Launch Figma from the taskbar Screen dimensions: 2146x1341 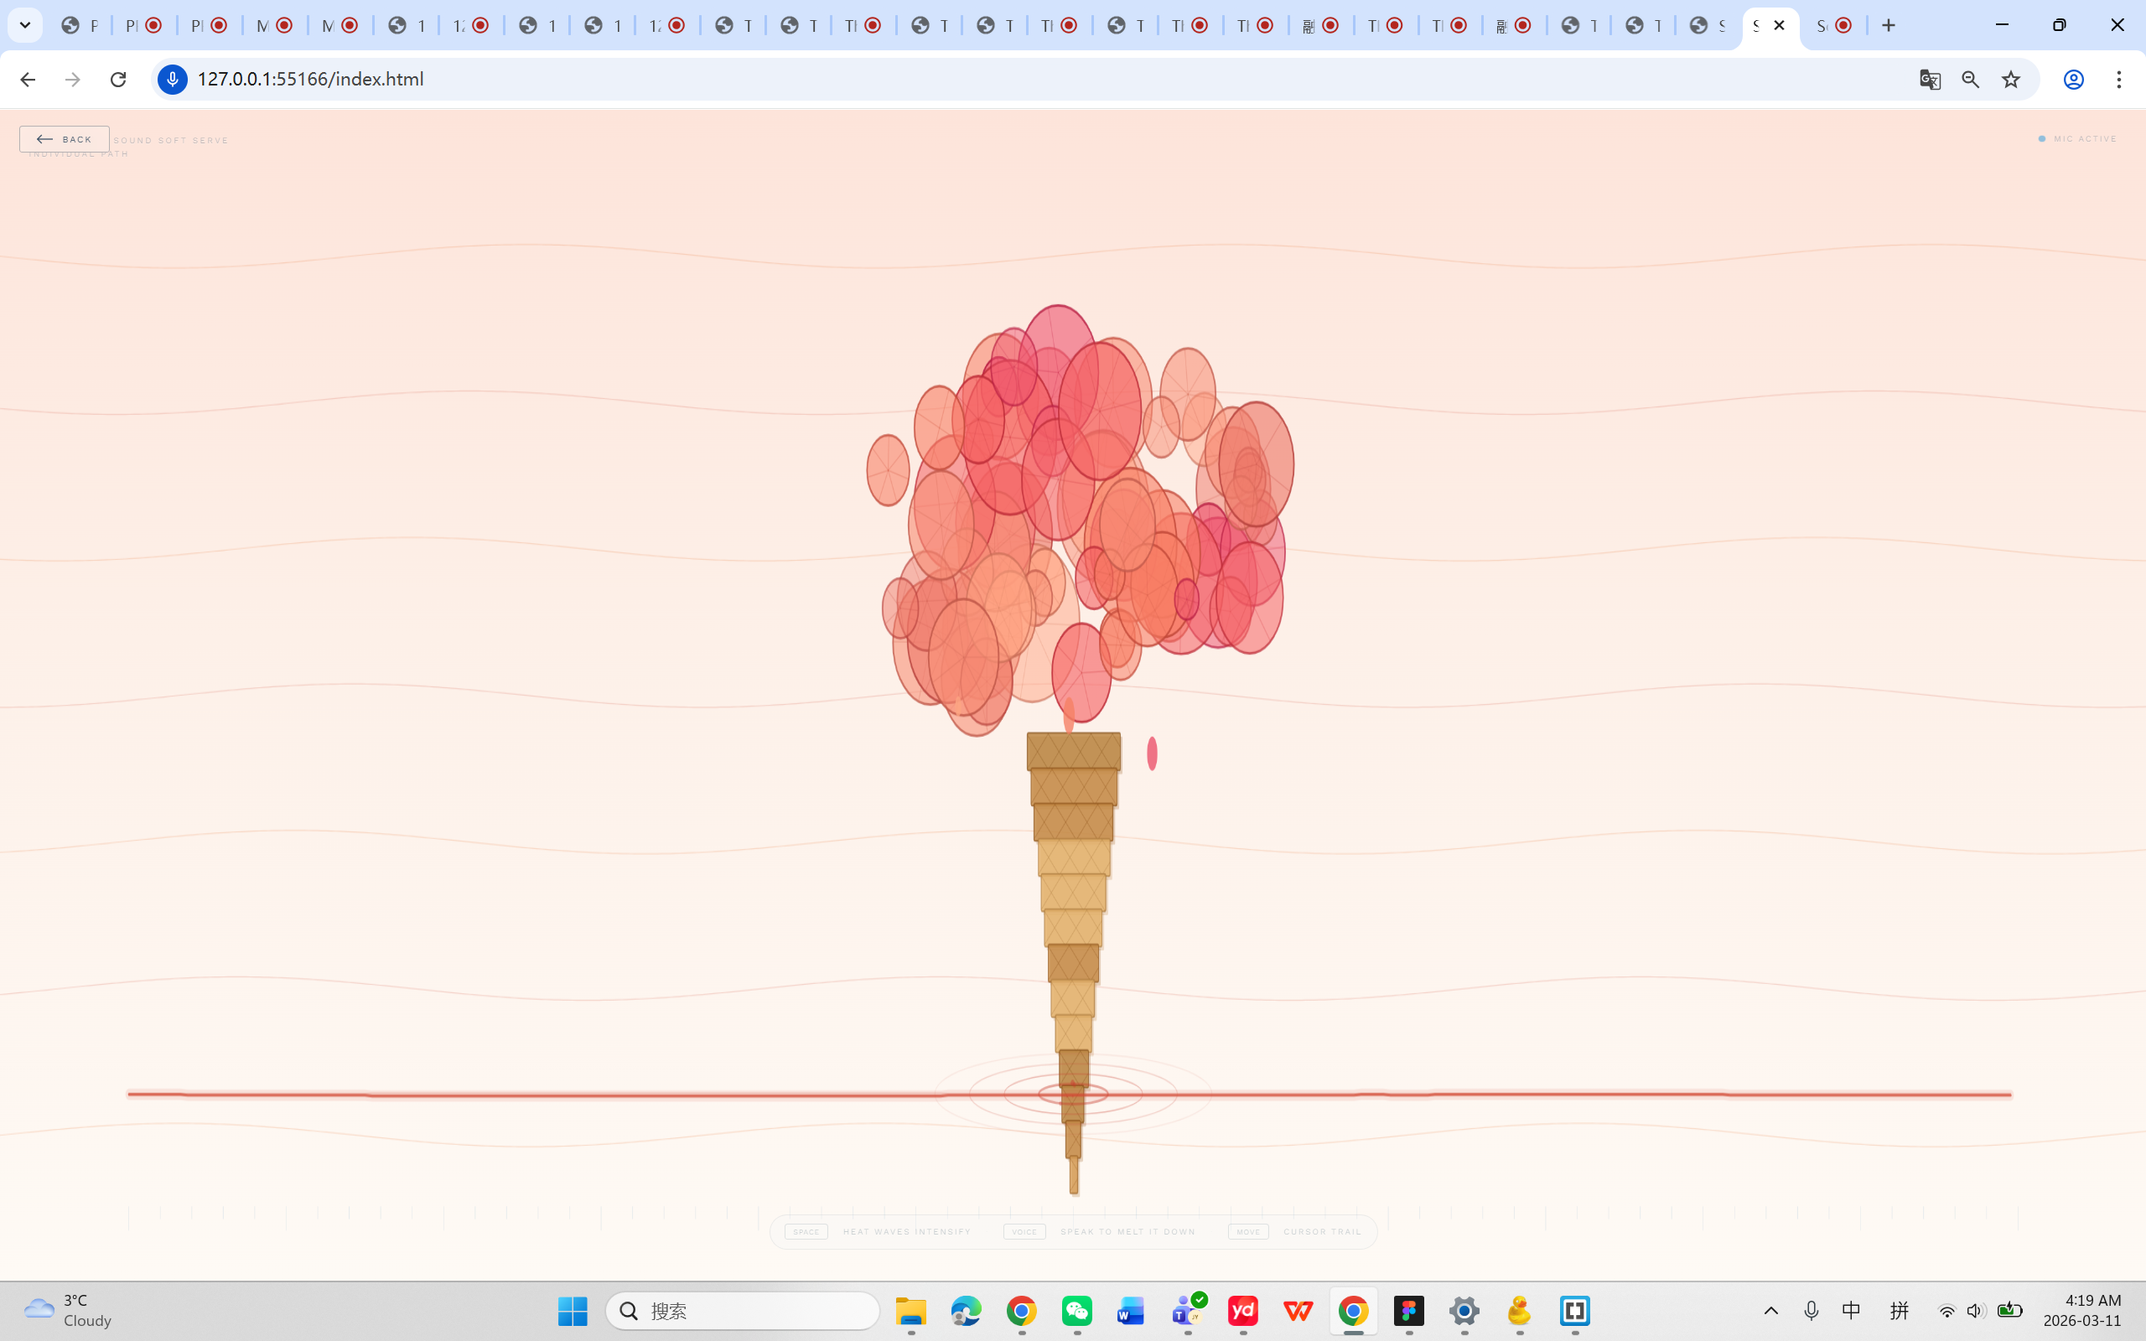click(x=1409, y=1310)
